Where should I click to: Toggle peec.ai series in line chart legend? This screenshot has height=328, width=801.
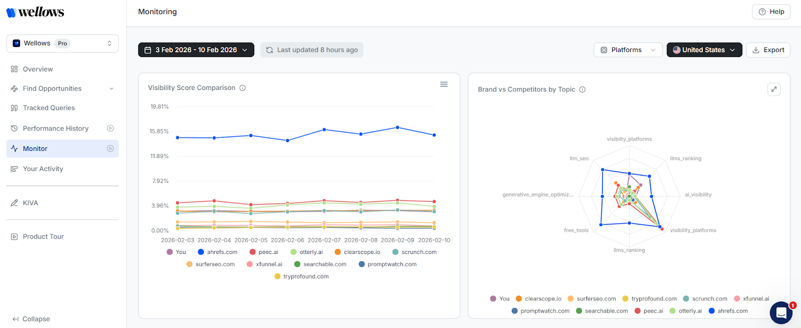coord(264,252)
